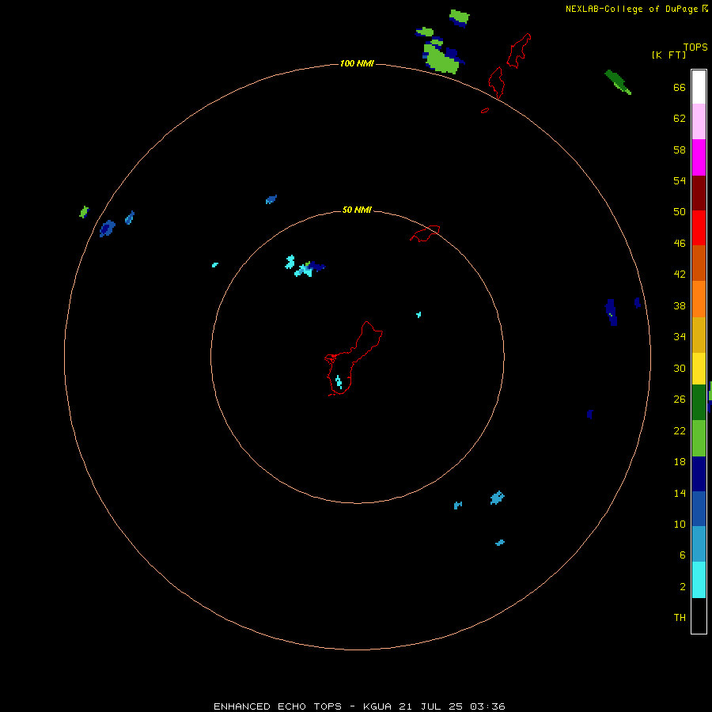Click the white swatch atop the tops legend

[x=699, y=87]
